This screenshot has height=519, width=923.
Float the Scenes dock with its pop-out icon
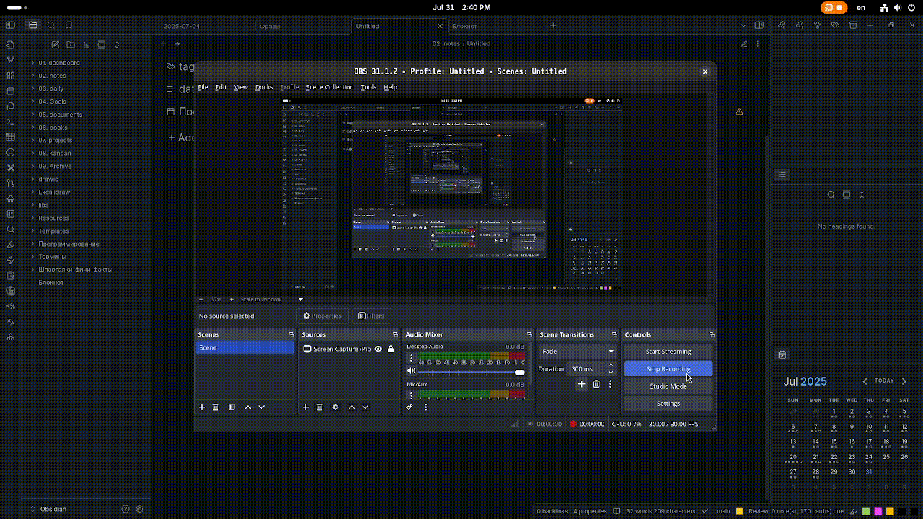tap(291, 334)
